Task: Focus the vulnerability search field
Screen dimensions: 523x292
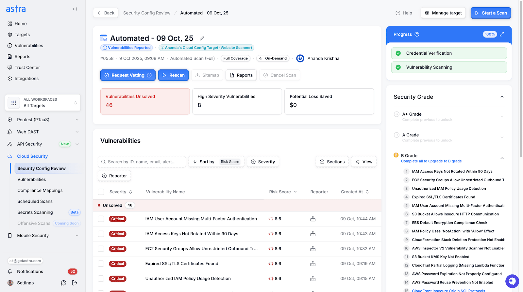Action: pyautogui.click(x=142, y=162)
